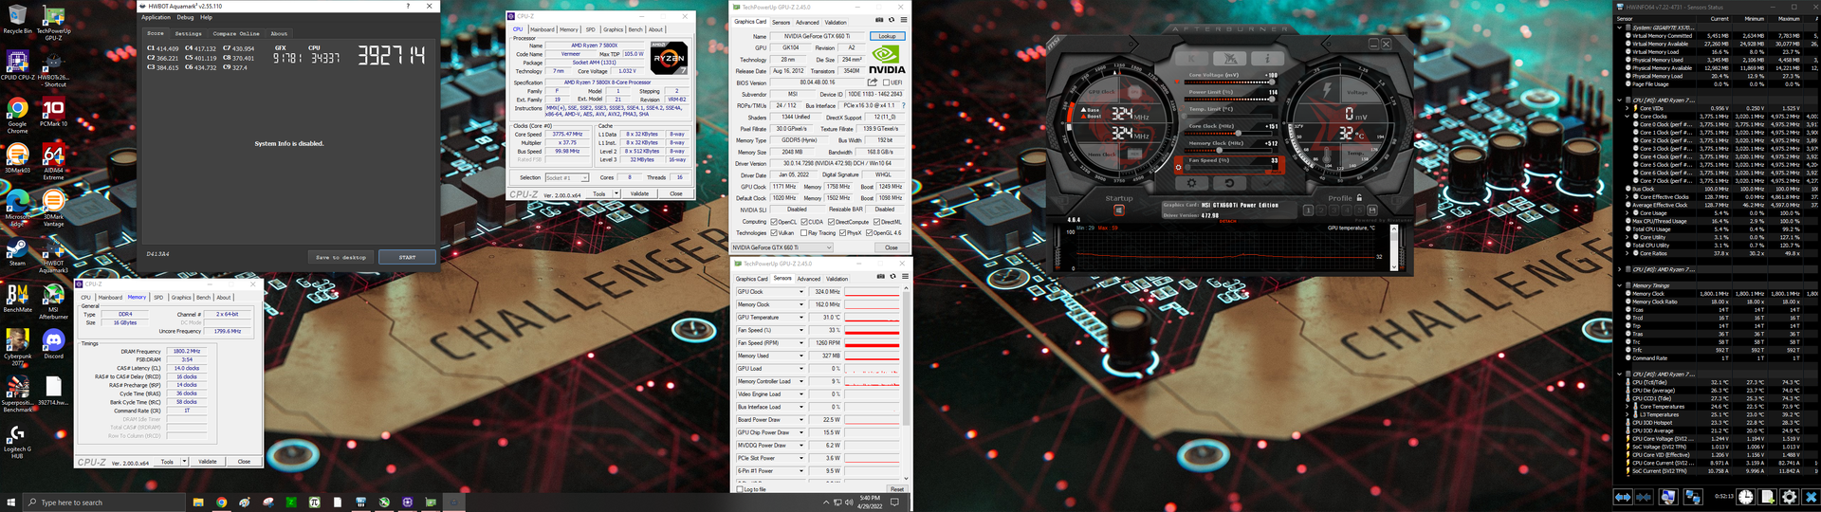Open Discord desktop icon
This screenshot has height=512, width=1821.
(53, 344)
